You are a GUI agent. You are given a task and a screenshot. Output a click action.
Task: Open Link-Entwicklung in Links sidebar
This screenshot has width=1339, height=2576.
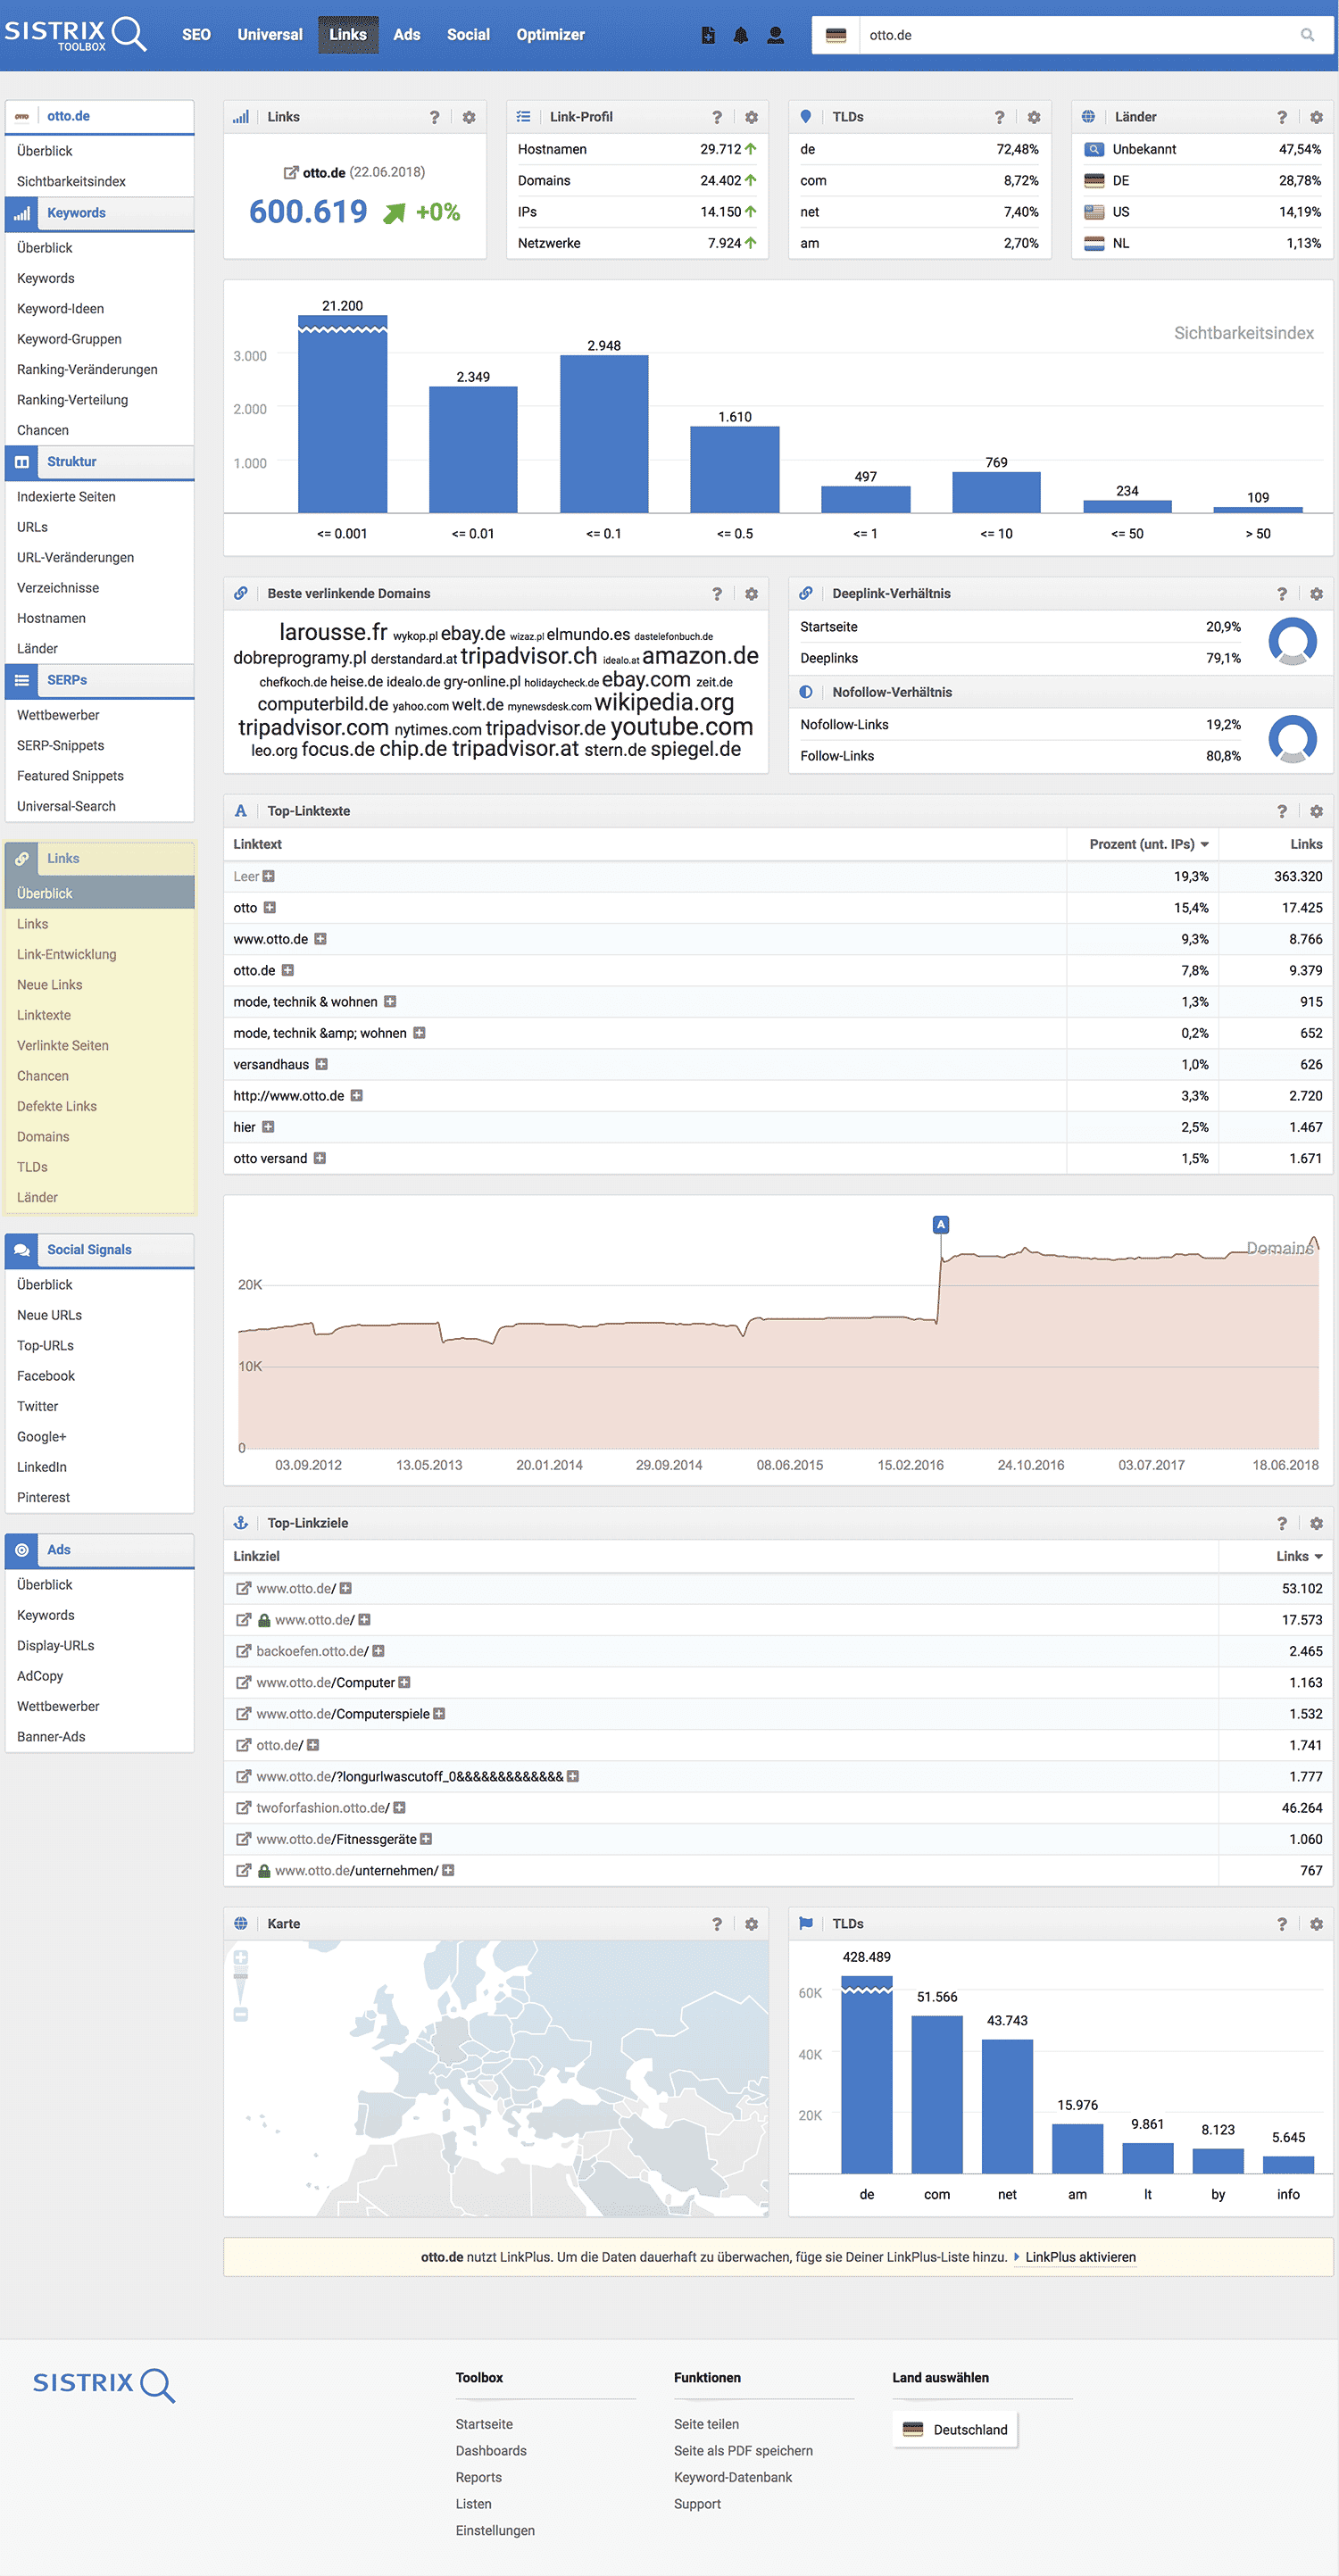(67, 954)
